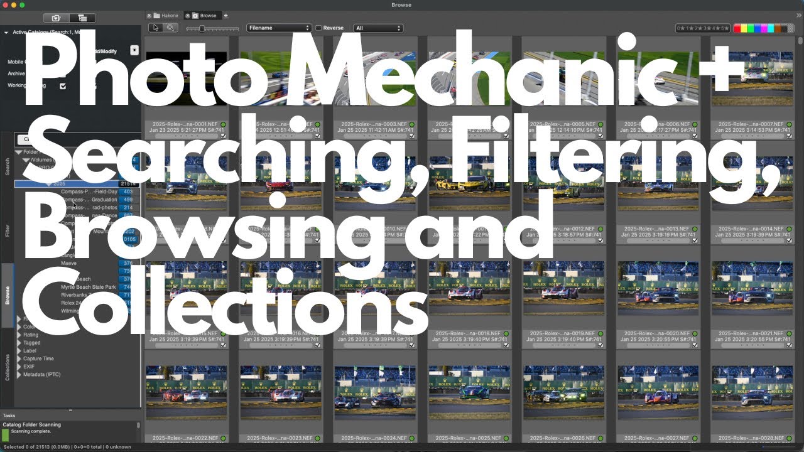Select the arrow pointer tool

tap(156, 28)
